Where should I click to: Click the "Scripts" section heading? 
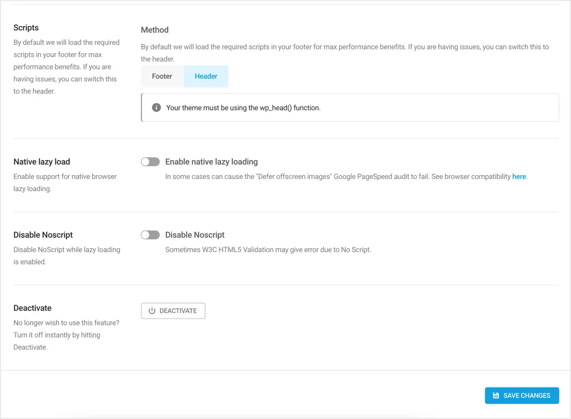click(26, 28)
